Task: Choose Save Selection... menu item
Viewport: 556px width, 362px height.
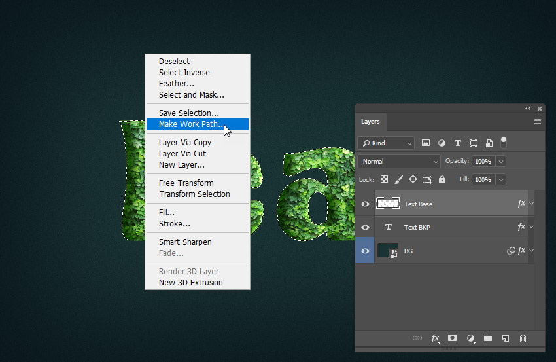Action: [x=198, y=113]
